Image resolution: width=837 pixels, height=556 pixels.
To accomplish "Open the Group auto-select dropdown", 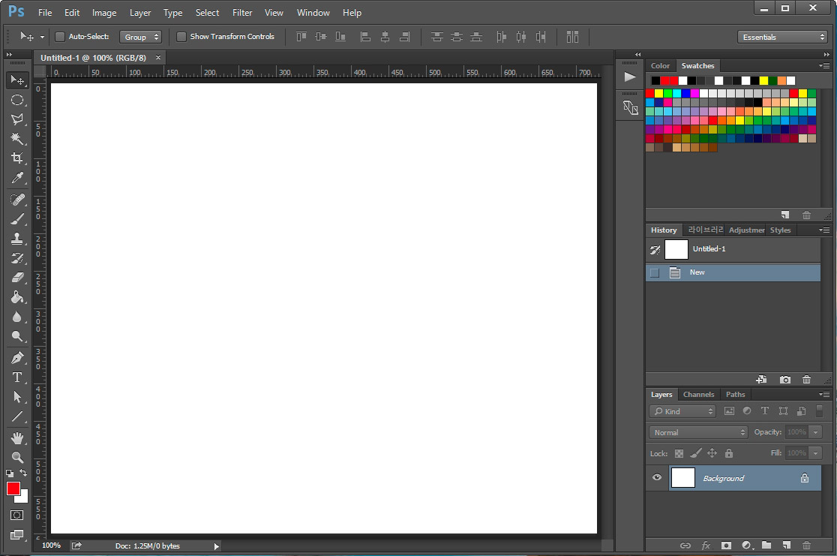I will point(140,37).
